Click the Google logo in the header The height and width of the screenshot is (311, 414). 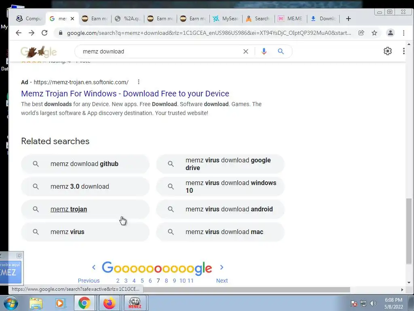click(x=38, y=52)
